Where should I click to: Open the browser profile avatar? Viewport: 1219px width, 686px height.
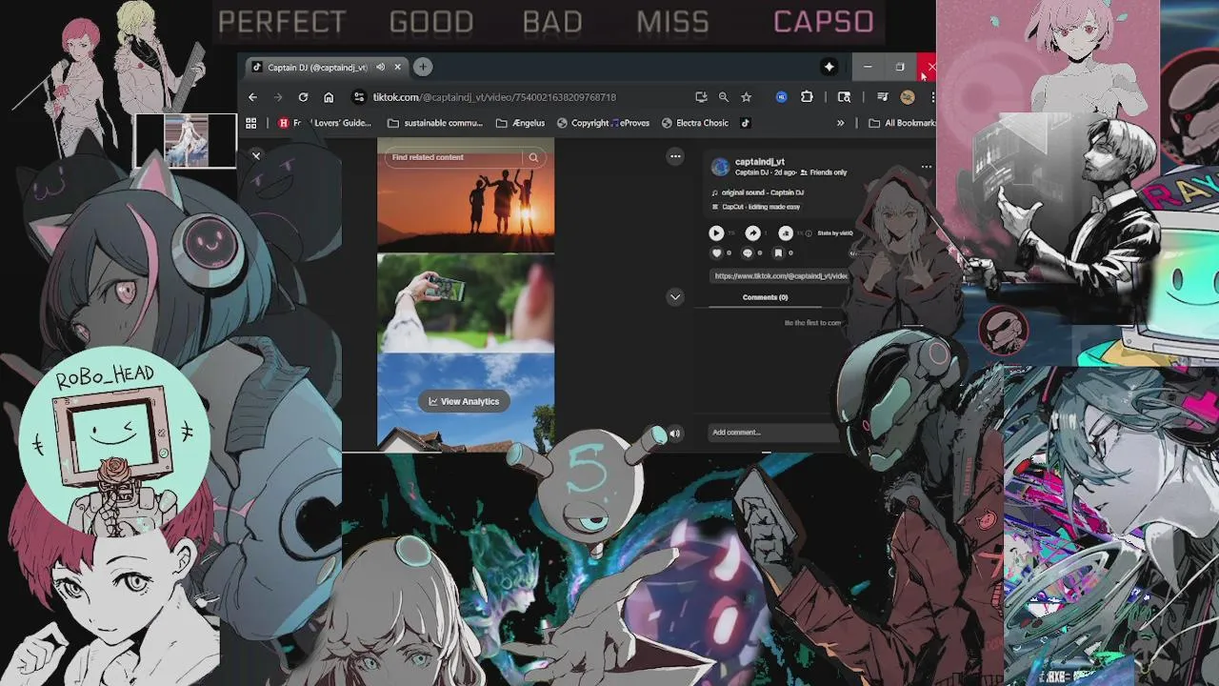click(908, 97)
